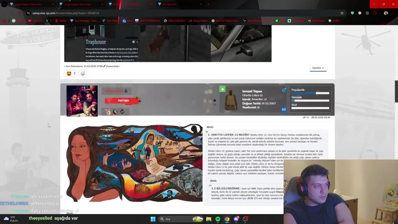The width and height of the screenshot is (398, 224).
Task: Open the İşlemler dropdown menu
Action: tap(318, 68)
